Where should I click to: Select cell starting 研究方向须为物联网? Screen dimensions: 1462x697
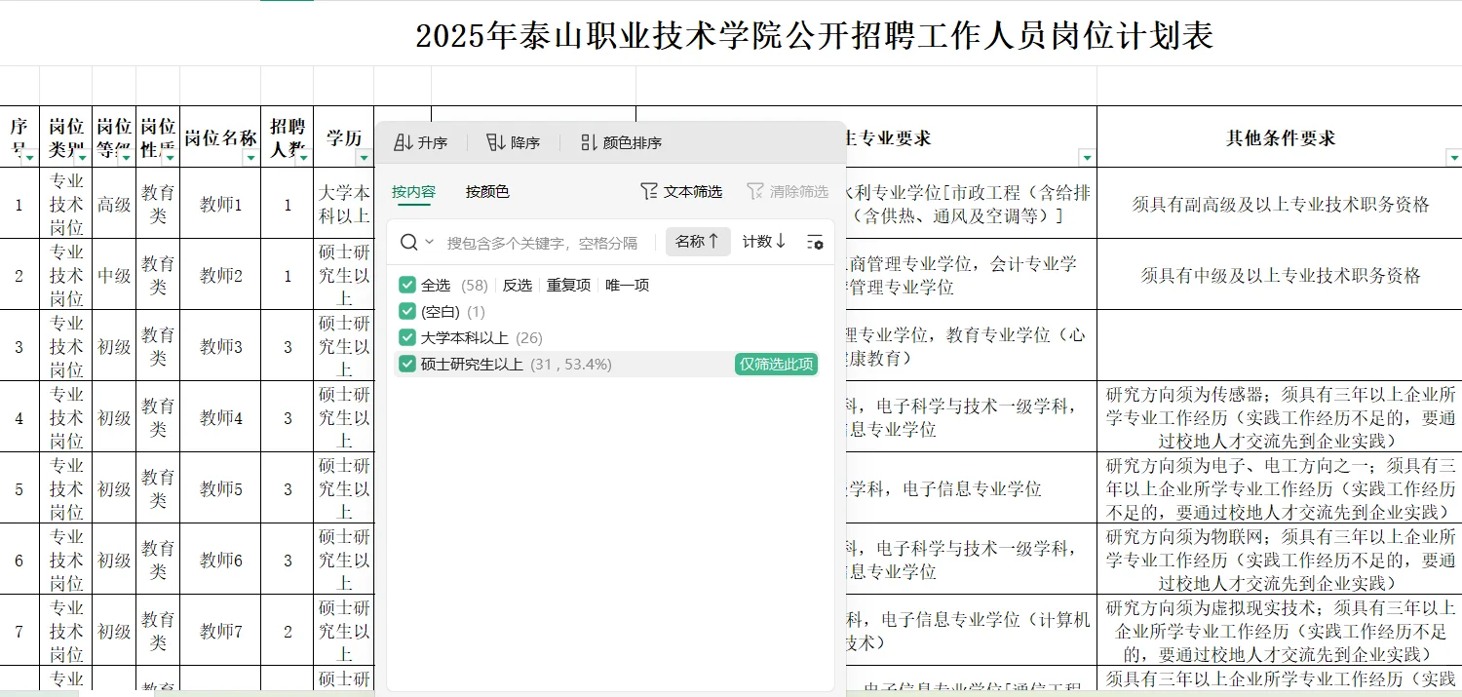click(x=1280, y=560)
